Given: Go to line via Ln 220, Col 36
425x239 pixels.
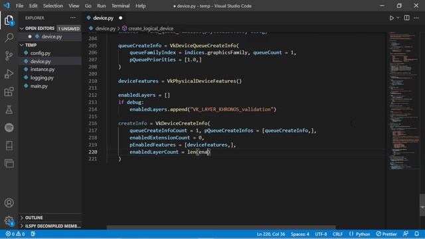Looking at the screenshot, I should click(x=271, y=234).
